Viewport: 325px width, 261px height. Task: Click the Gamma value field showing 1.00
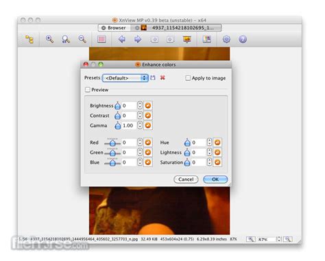(129, 125)
